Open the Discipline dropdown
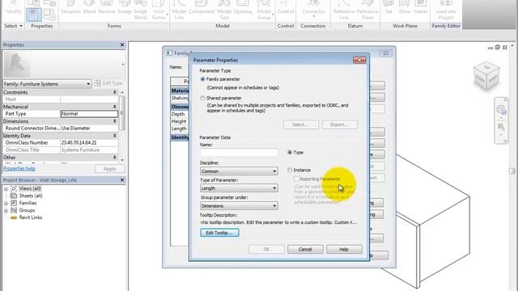 tap(239, 171)
